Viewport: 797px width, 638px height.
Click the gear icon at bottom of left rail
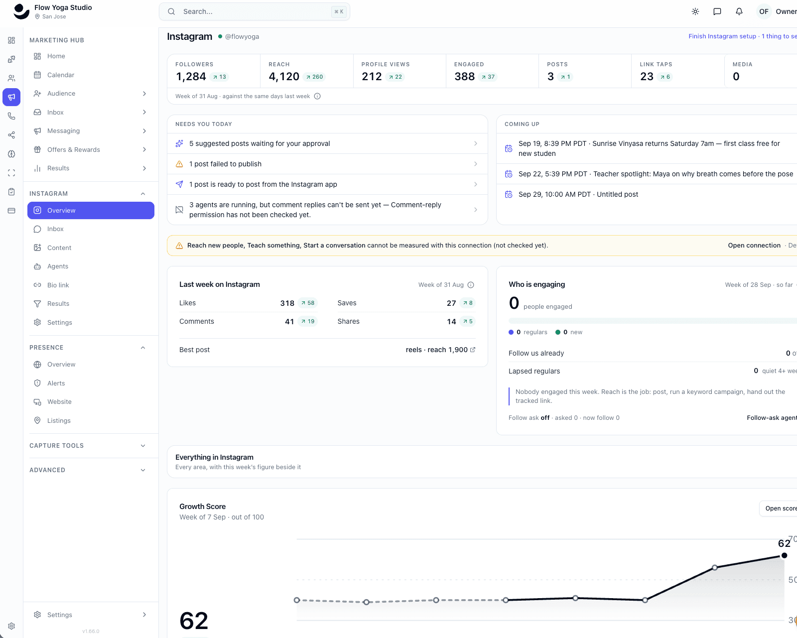pyautogui.click(x=11, y=626)
